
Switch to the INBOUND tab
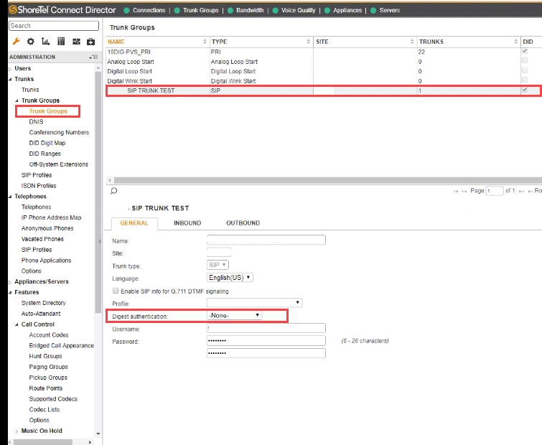tap(187, 223)
